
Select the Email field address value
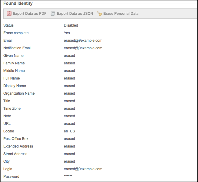83,41
